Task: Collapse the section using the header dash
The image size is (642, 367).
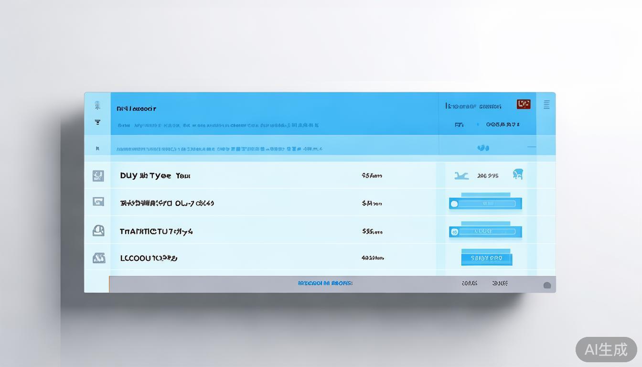Action: point(531,147)
